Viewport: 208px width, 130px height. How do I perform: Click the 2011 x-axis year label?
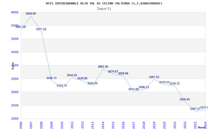pos(72,125)
